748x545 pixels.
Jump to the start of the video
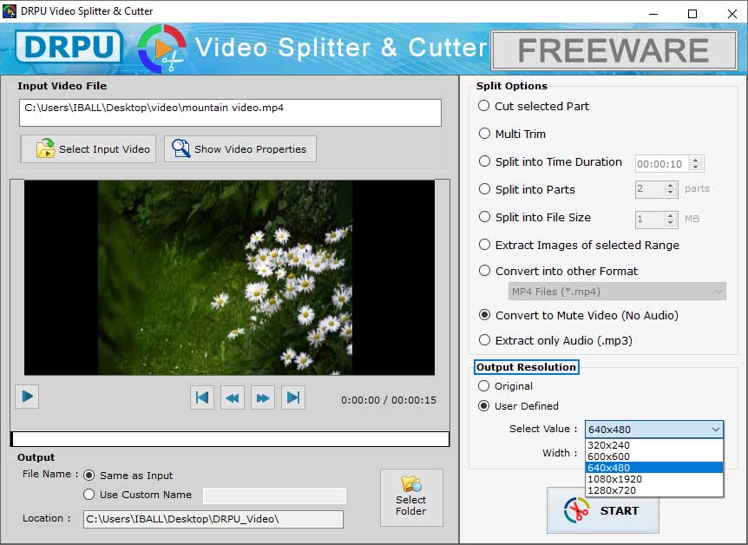[202, 397]
